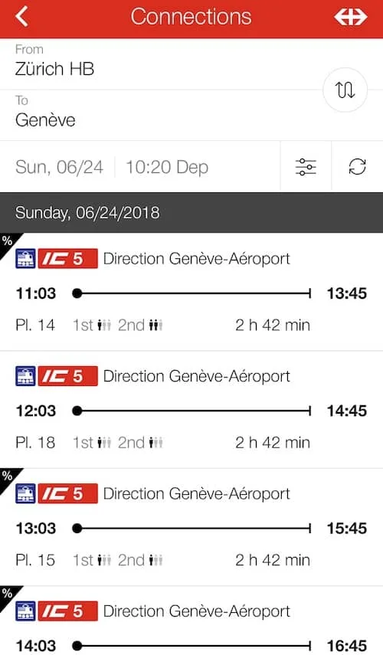
Task: Go back using the header arrow
Action: 21,17
